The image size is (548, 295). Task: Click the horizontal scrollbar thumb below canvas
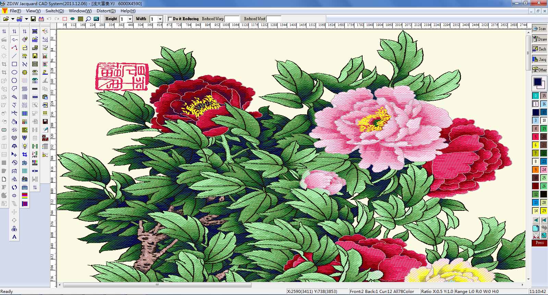coord(157,285)
